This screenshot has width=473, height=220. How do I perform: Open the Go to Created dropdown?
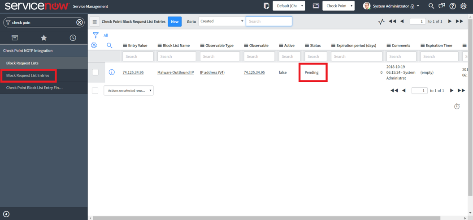(221, 21)
